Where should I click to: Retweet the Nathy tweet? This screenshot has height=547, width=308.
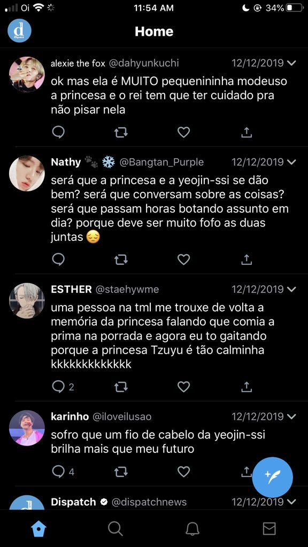[x=121, y=259]
